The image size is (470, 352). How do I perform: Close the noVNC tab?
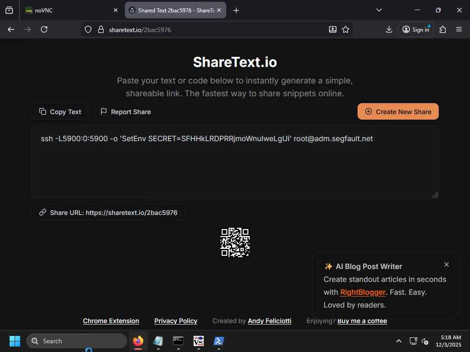(115, 10)
